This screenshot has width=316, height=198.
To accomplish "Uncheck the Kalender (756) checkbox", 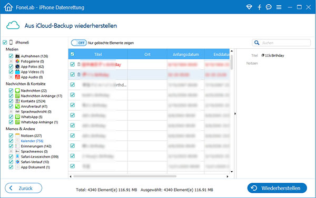I will tap(11, 141).
